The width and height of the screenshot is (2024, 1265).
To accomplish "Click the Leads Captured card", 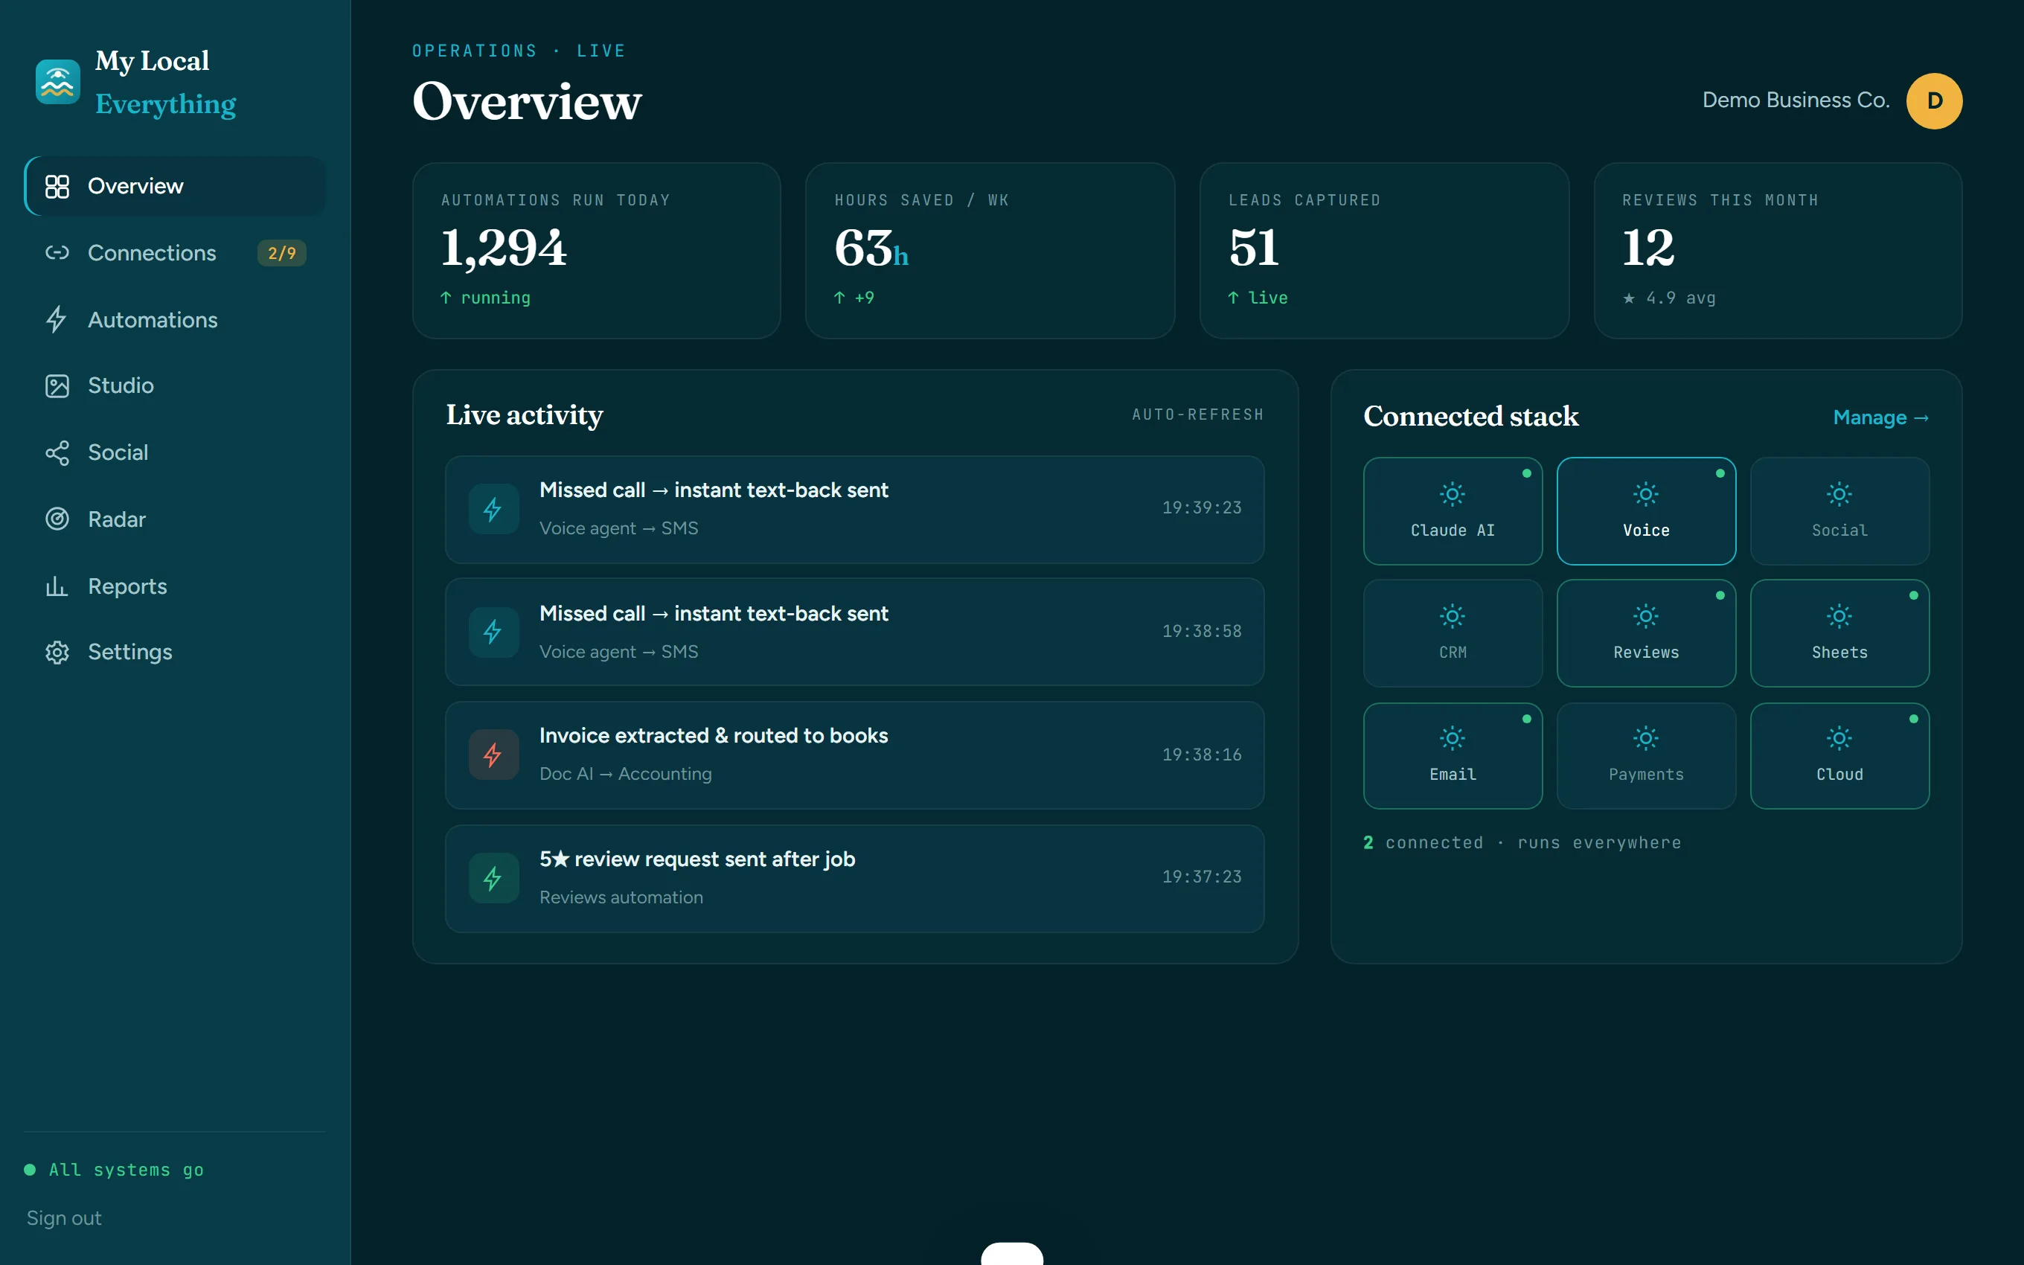I will pos(1384,251).
